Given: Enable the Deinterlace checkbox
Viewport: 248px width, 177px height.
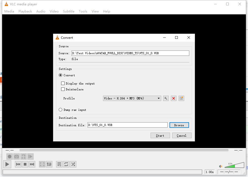Looking at the screenshot, I should 63,89.
